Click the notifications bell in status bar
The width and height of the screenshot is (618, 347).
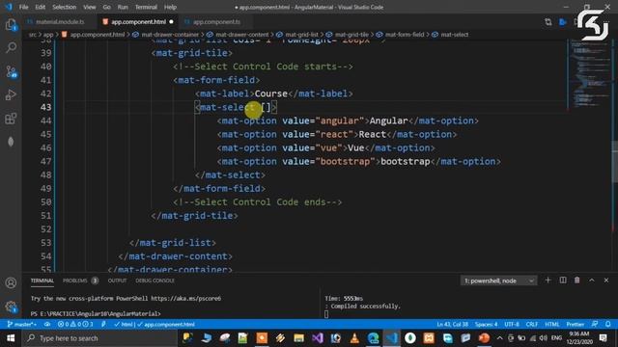tap(607, 324)
